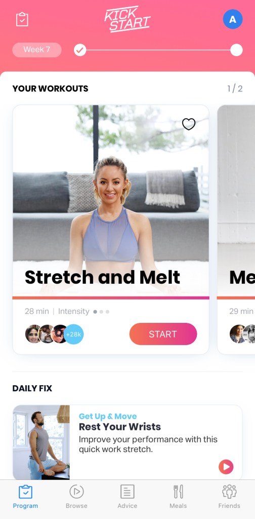
Task: Open the Stretch and Melt workout image
Action: pyautogui.click(x=111, y=201)
